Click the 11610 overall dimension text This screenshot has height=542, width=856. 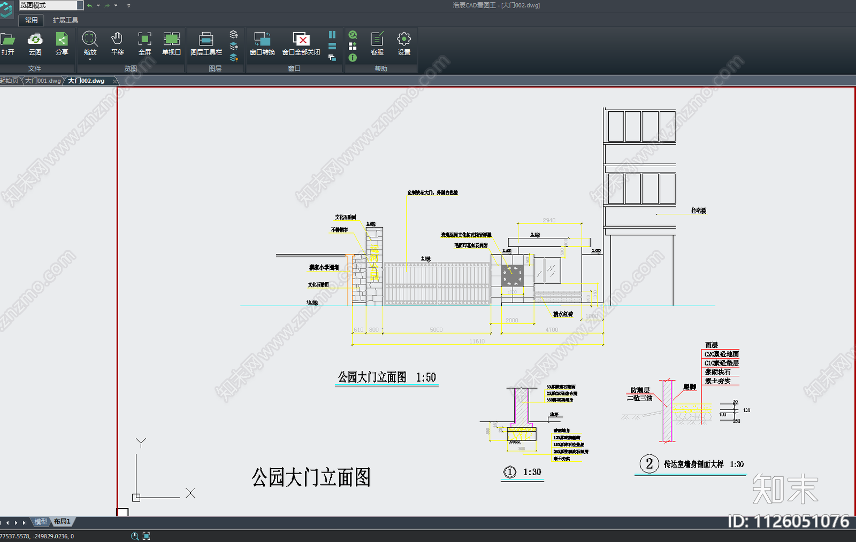477,341
